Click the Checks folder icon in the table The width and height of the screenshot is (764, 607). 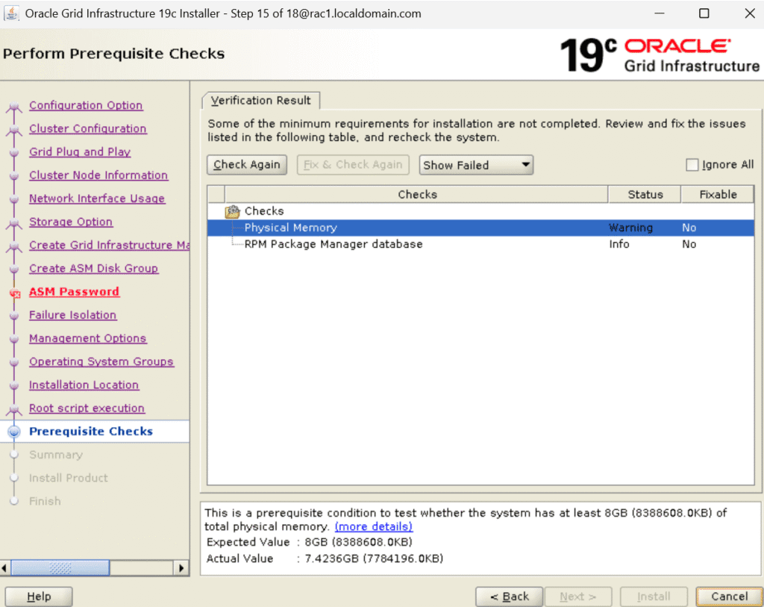tap(232, 211)
